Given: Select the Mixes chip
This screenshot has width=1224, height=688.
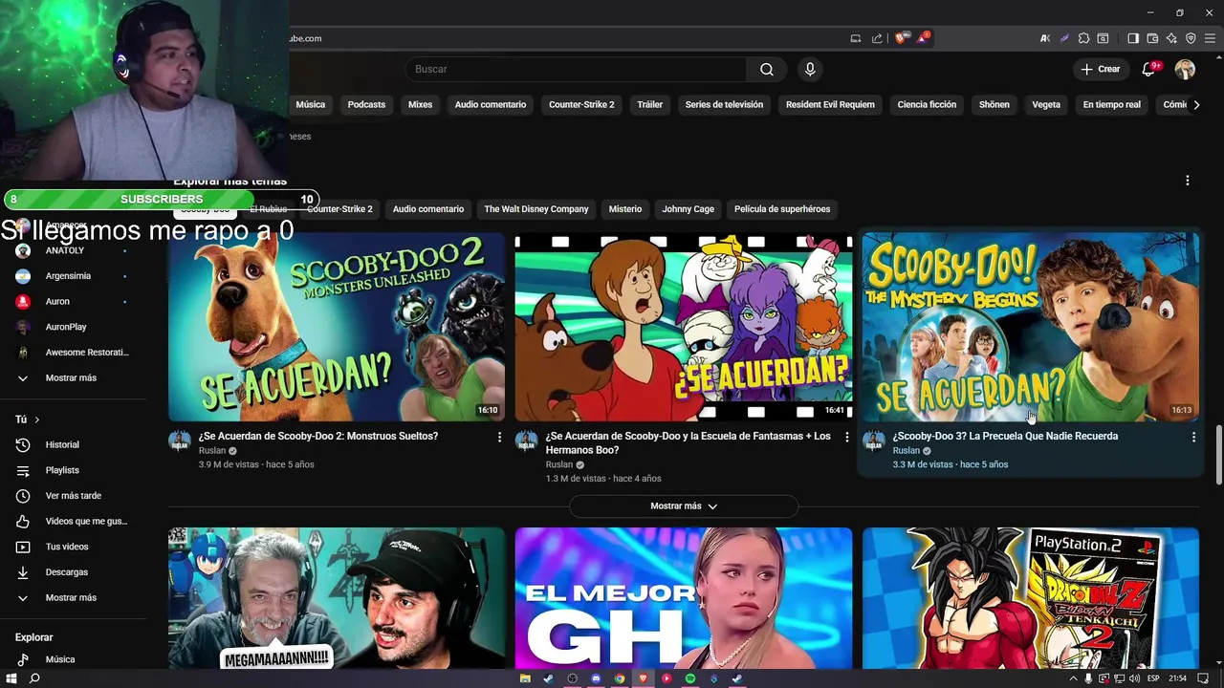Looking at the screenshot, I should pyautogui.click(x=420, y=104).
